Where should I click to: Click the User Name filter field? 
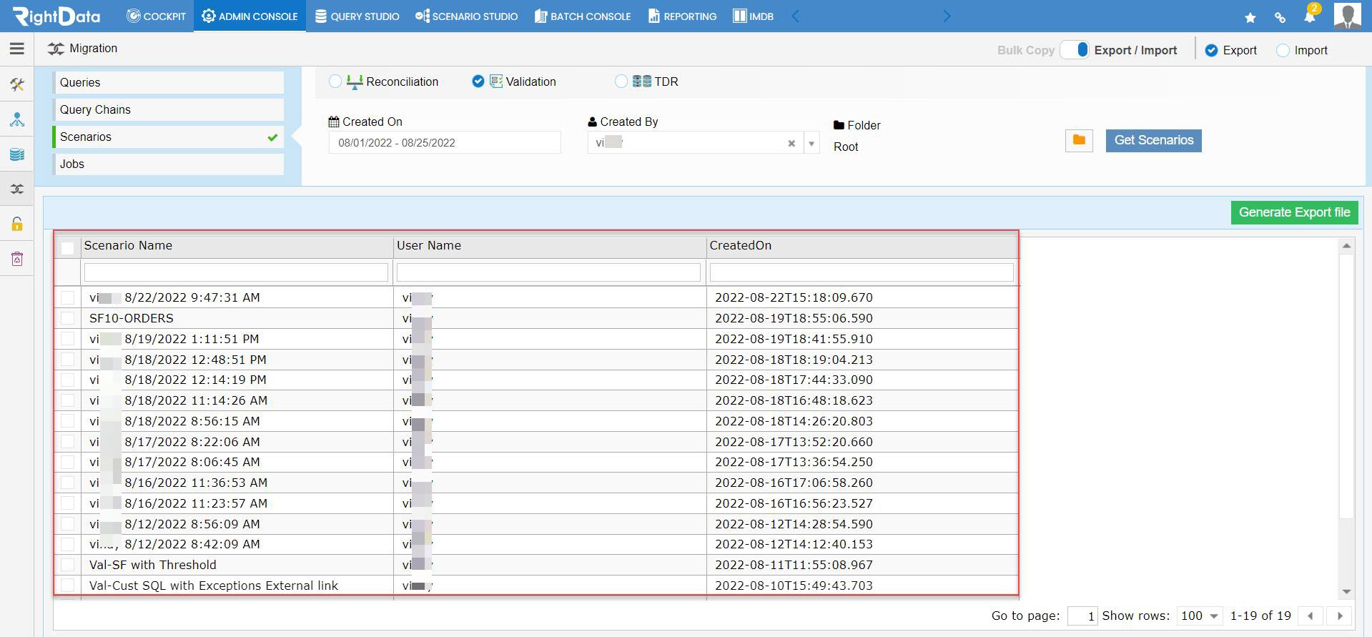click(x=548, y=272)
